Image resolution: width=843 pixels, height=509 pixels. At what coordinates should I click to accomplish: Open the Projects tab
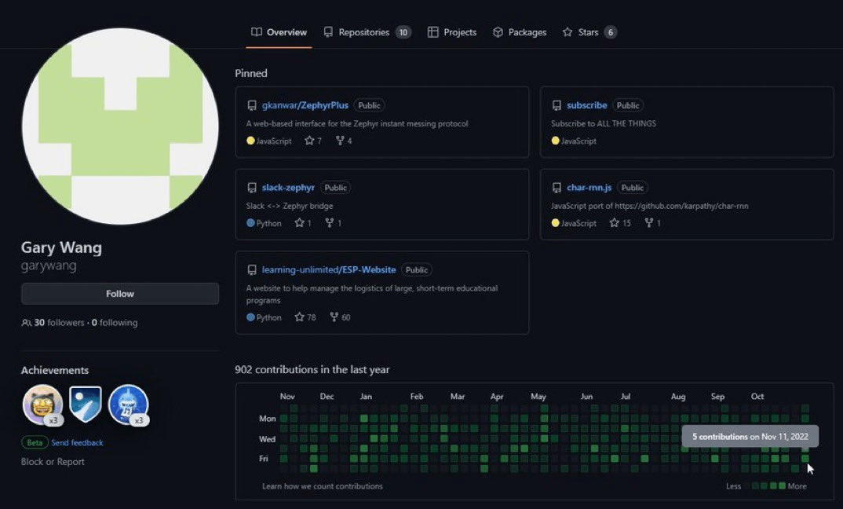[452, 32]
